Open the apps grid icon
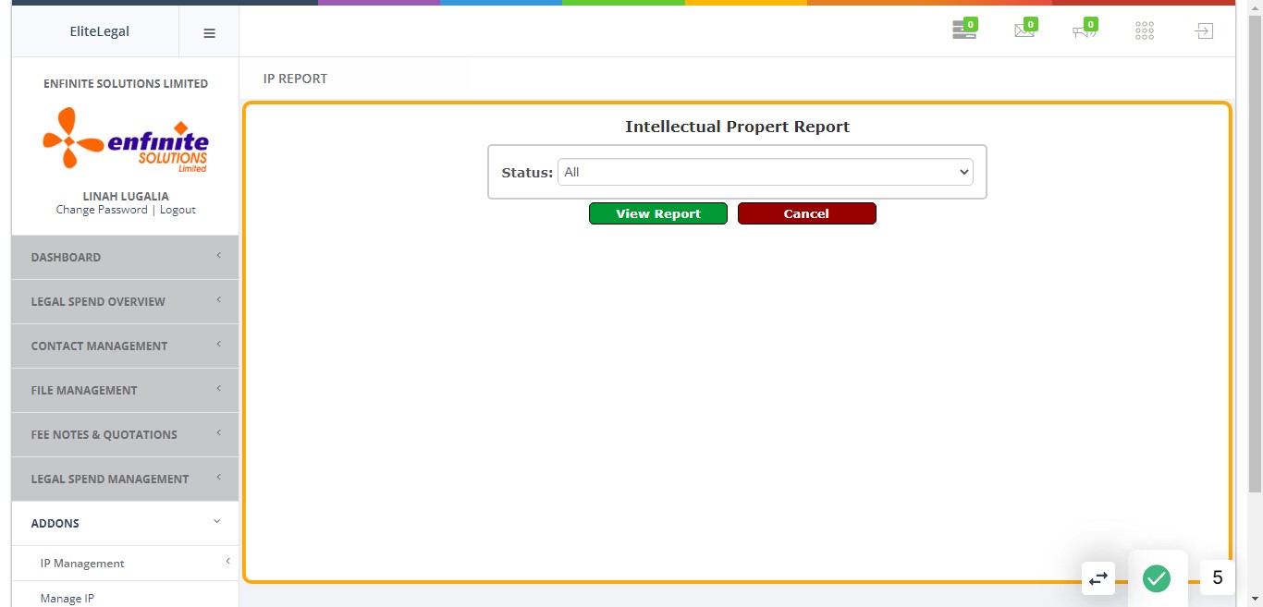The height and width of the screenshot is (607, 1263). click(1145, 31)
